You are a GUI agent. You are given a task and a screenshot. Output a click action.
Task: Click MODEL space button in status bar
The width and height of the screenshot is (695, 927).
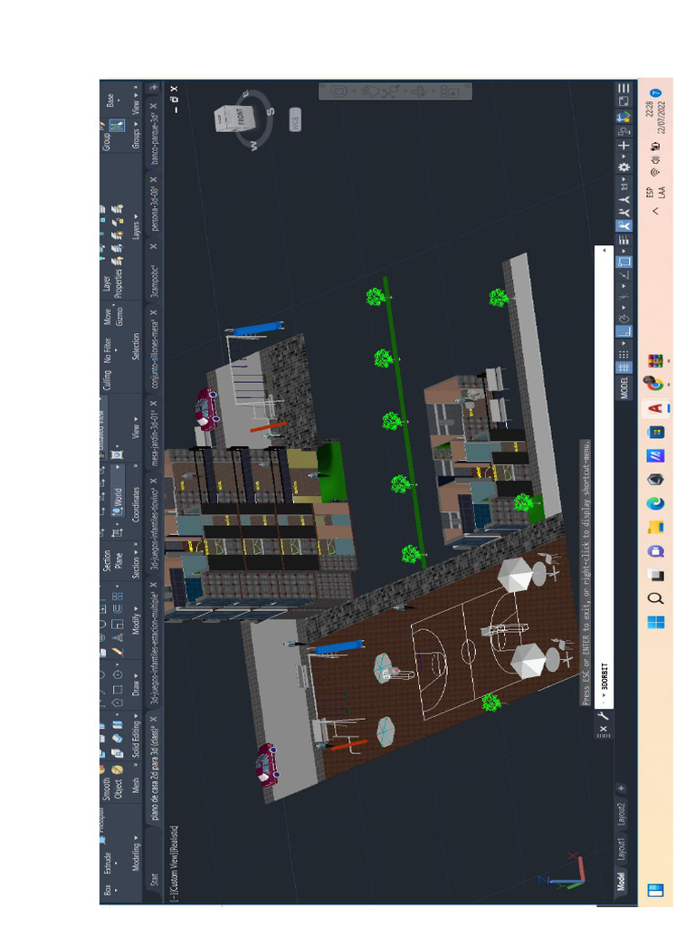624,388
